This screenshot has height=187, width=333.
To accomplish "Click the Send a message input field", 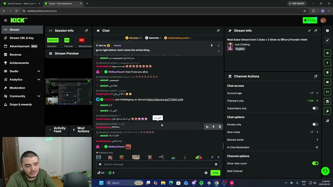I will (158, 164).
